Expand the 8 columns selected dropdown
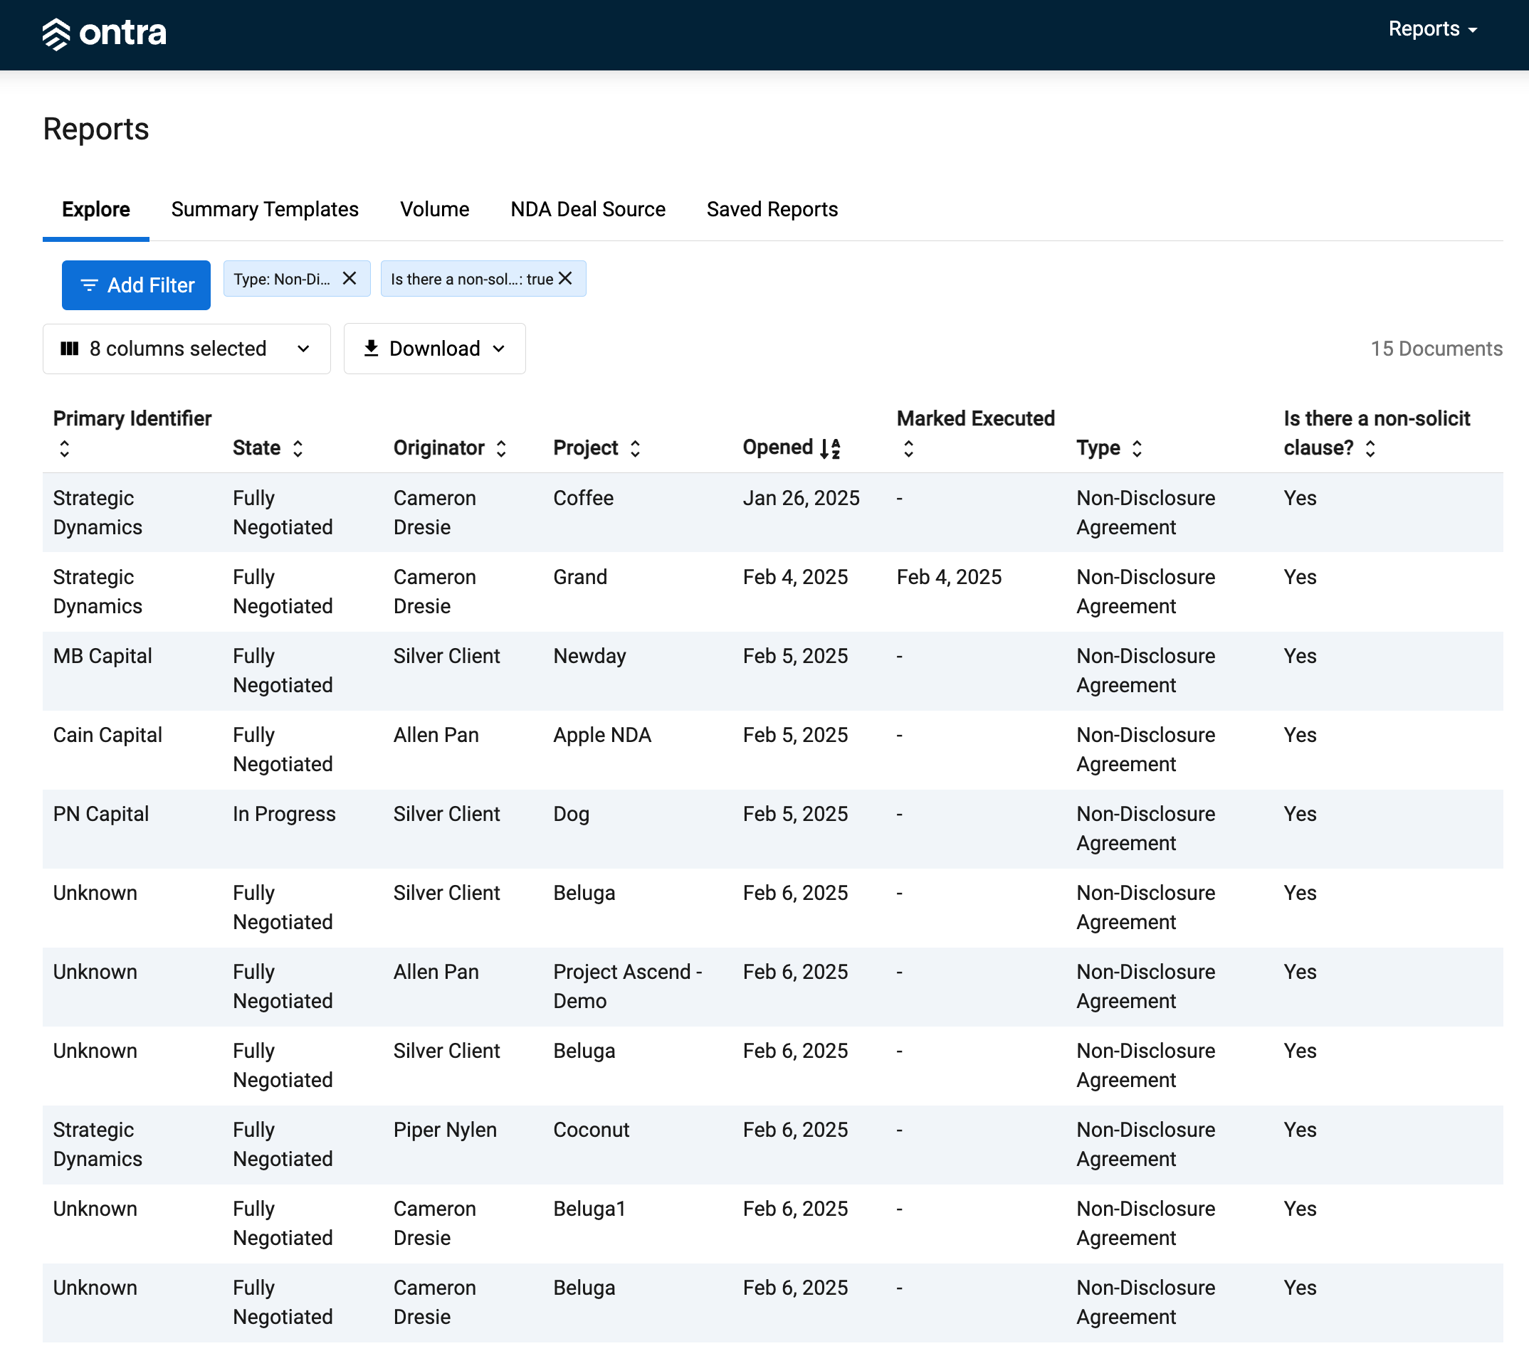The height and width of the screenshot is (1346, 1529). (x=186, y=349)
